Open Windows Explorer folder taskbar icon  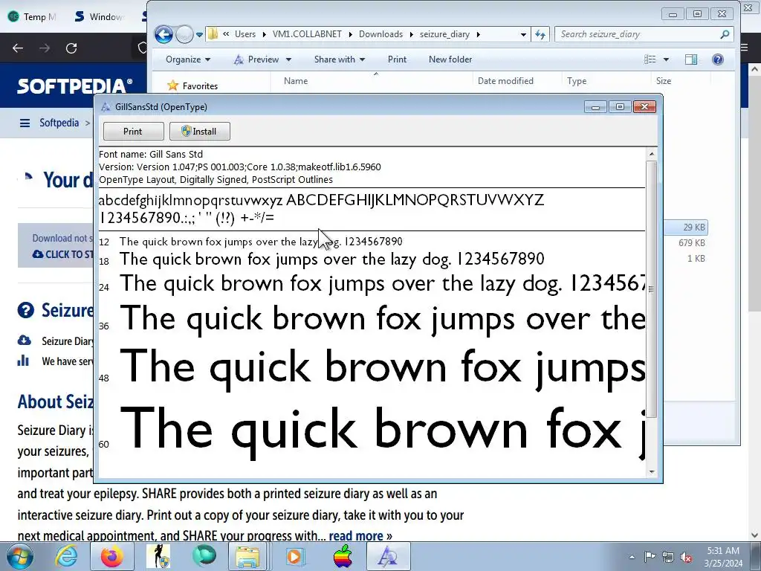pyautogui.click(x=248, y=556)
